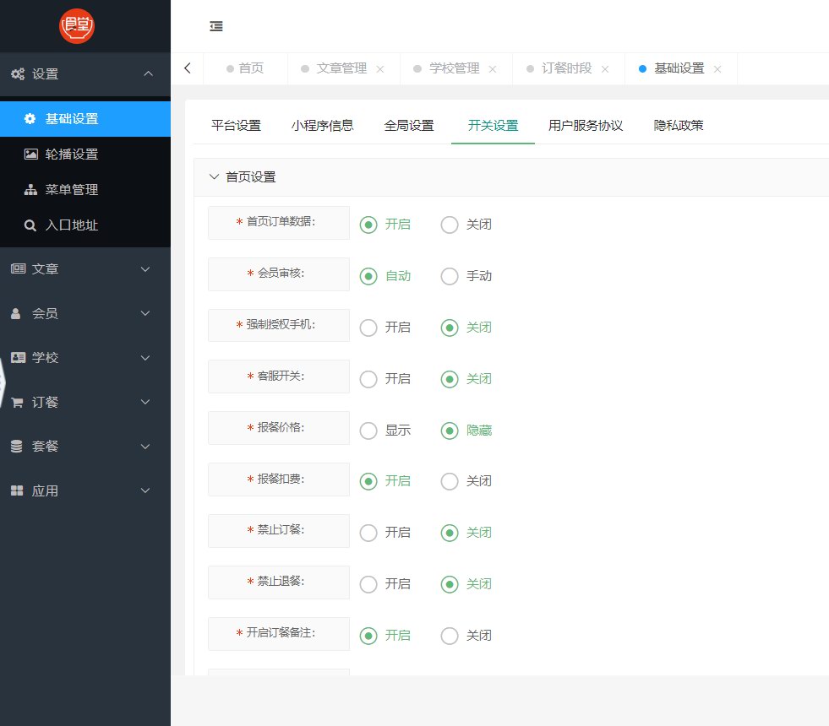
Task: Switch to the 小程序信息 tab
Action: tap(323, 126)
